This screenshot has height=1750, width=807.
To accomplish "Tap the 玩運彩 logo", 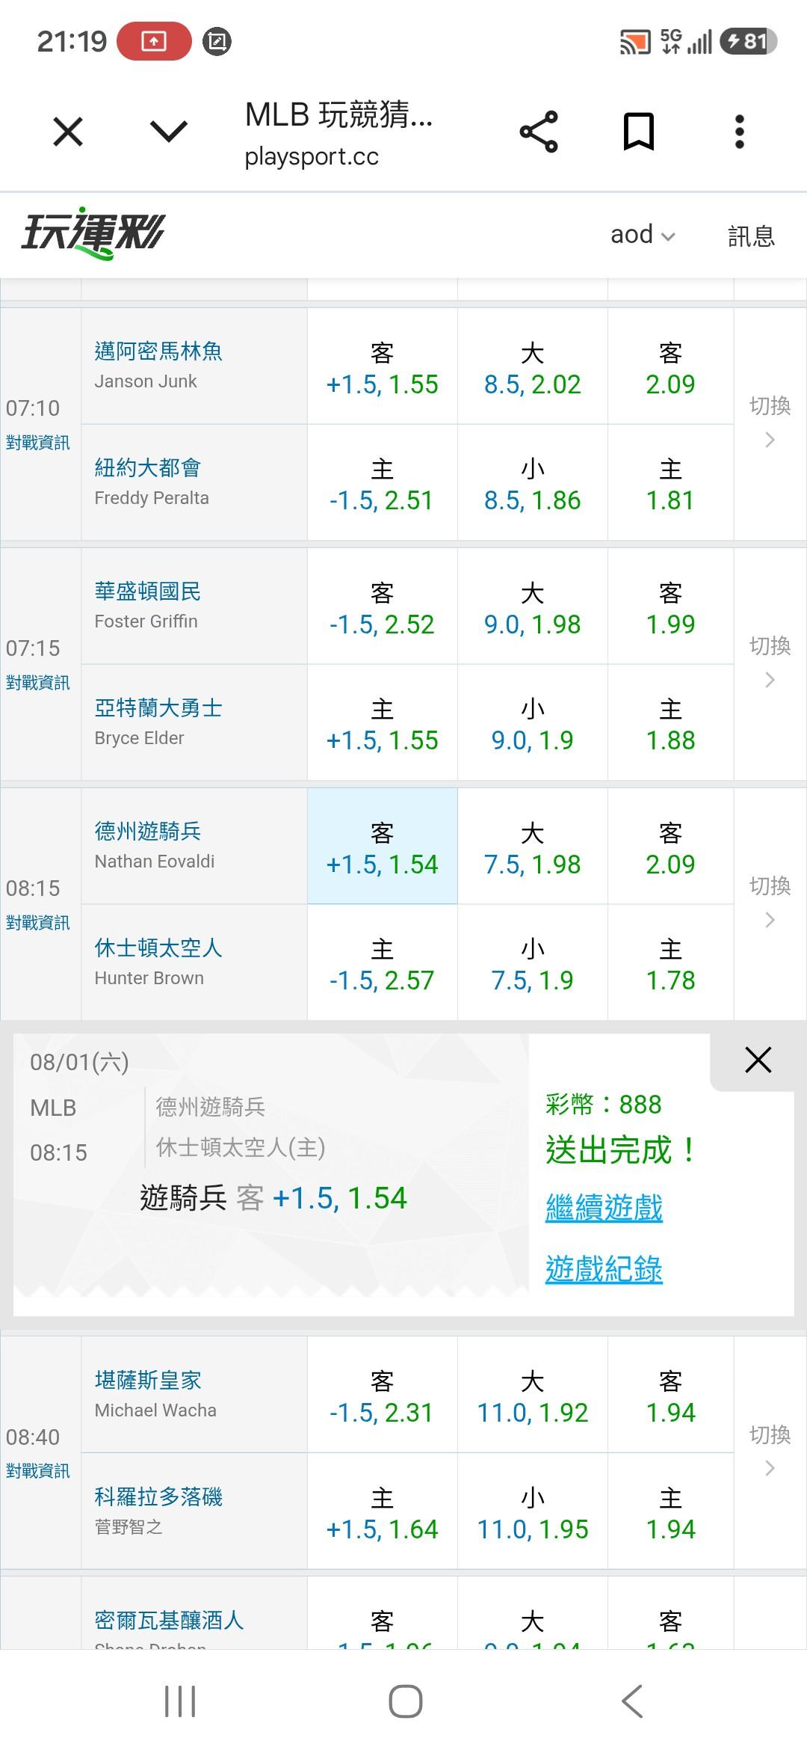I will coord(93,234).
